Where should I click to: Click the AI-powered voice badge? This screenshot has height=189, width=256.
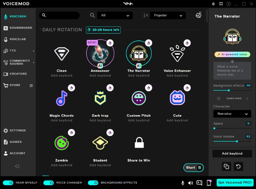click(x=232, y=54)
